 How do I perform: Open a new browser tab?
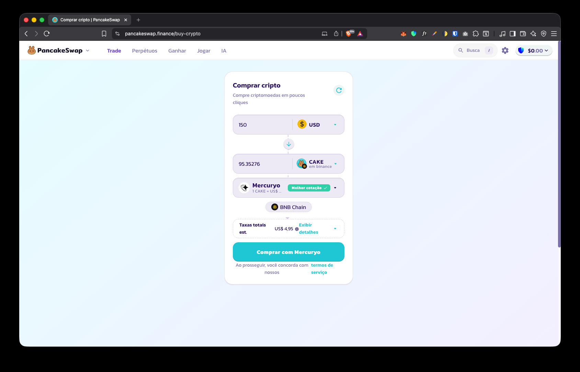click(x=138, y=20)
